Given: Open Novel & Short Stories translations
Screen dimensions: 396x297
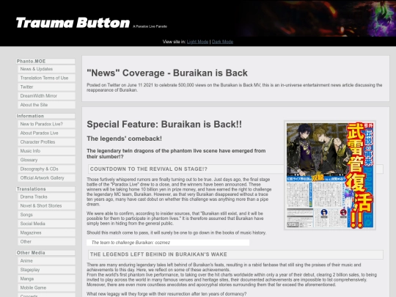Looking at the screenshot, I should 46,206.
